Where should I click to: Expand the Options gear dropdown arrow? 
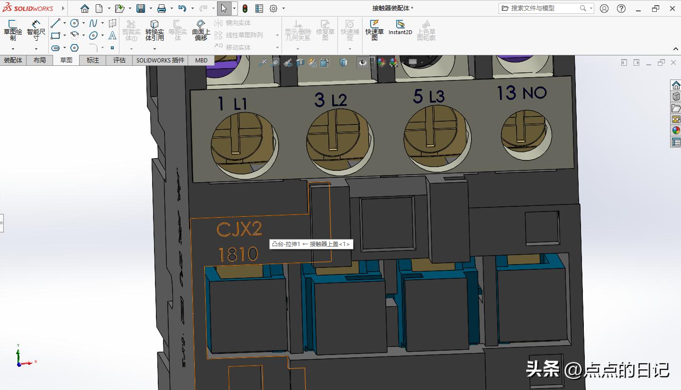click(283, 9)
